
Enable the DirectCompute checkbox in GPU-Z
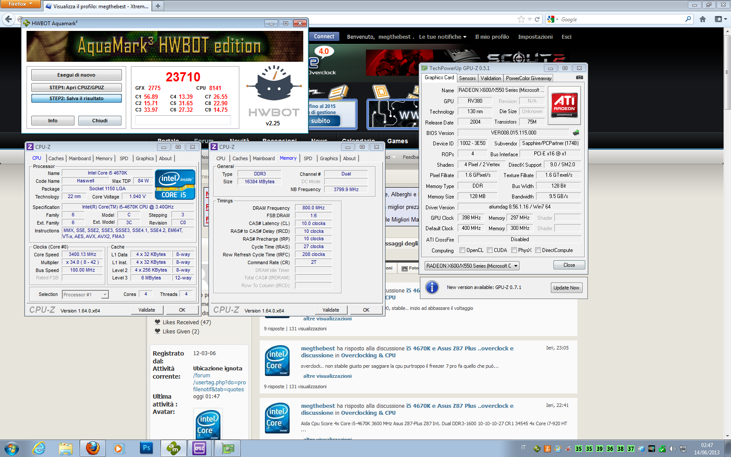(538, 250)
